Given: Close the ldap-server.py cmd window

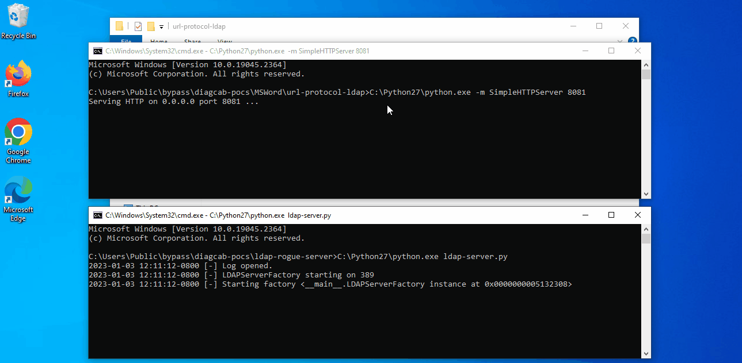Looking at the screenshot, I should click(x=638, y=215).
